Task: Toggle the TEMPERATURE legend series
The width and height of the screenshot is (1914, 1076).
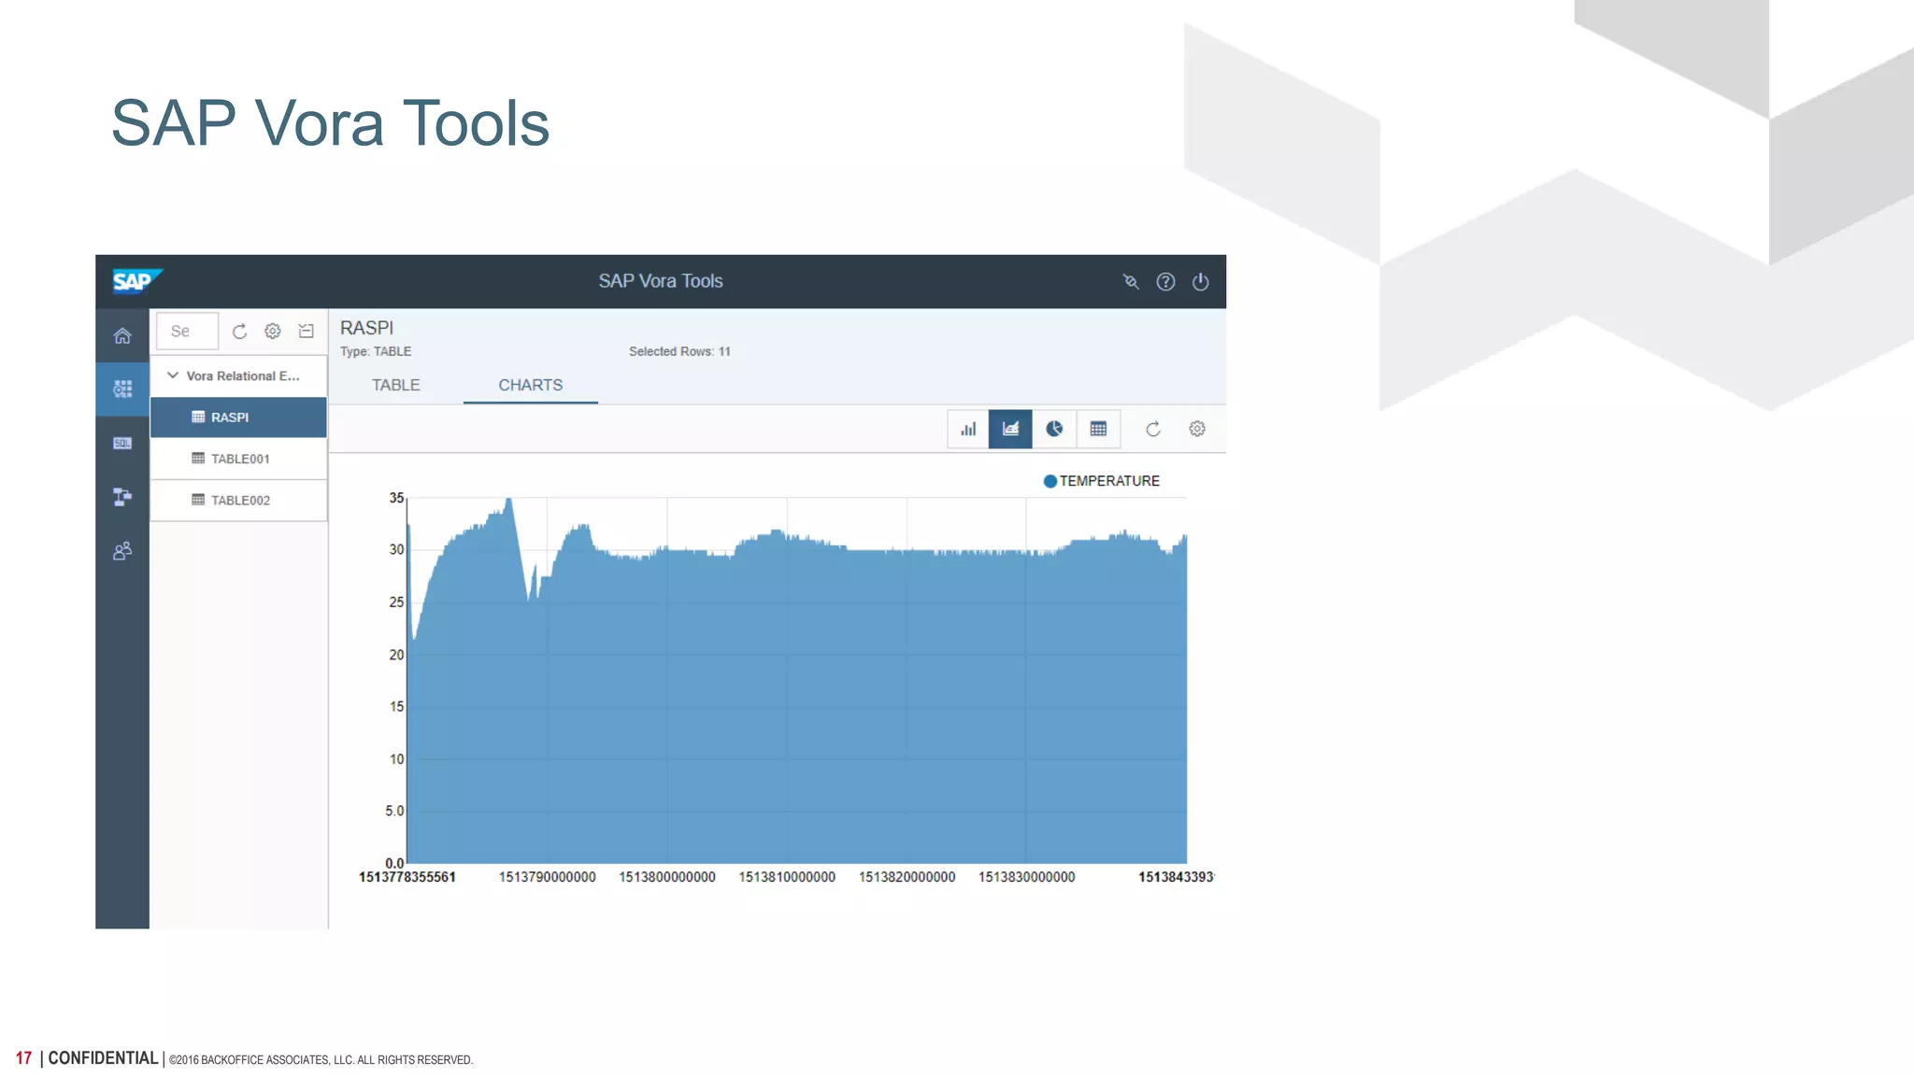Action: click(1101, 481)
